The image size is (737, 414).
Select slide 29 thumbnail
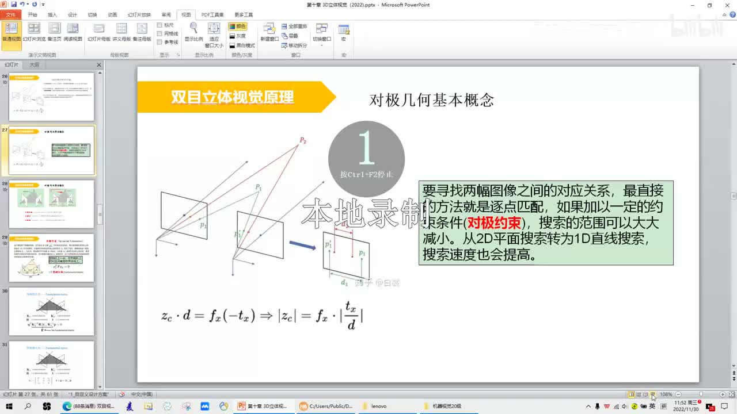[x=52, y=258]
